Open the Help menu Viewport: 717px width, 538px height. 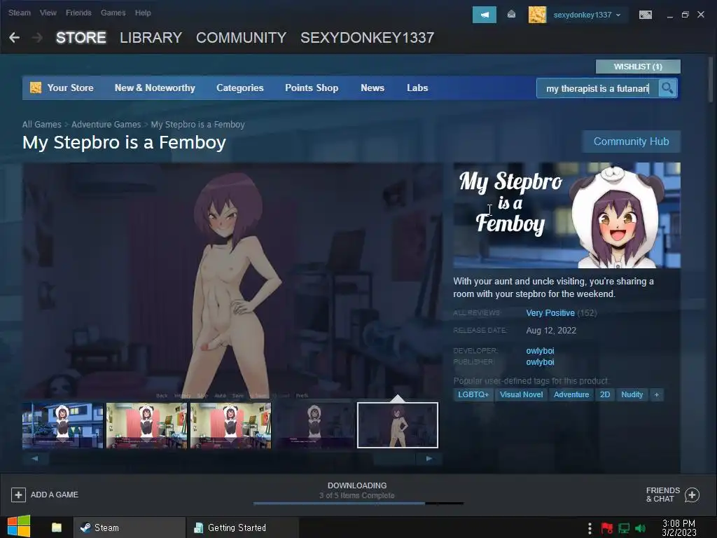[143, 13]
